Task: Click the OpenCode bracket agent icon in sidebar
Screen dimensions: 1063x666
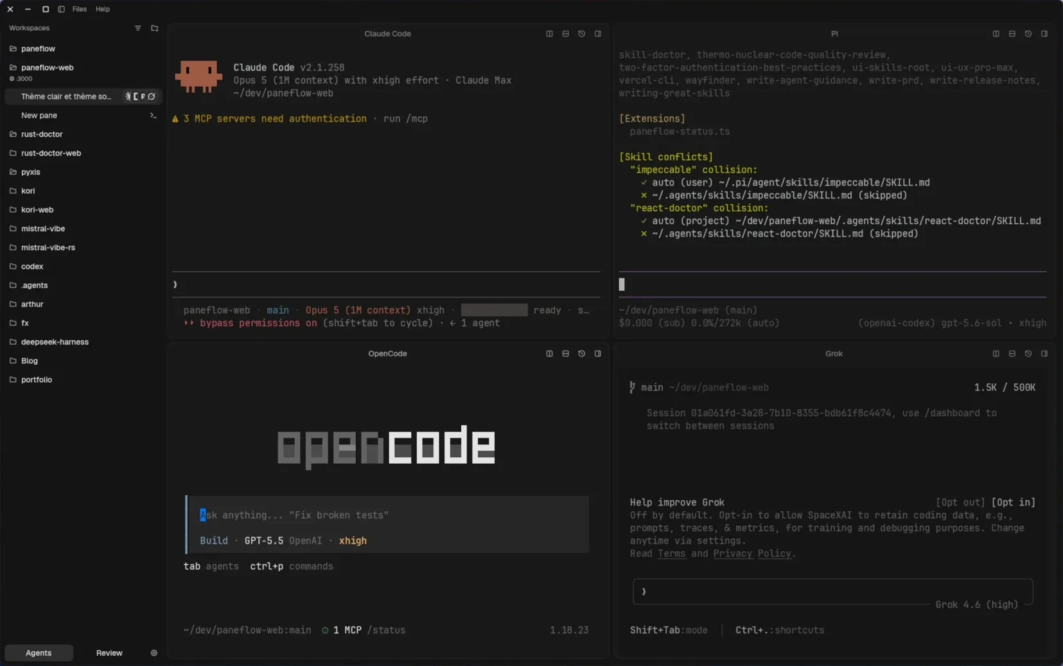Action: (136, 96)
